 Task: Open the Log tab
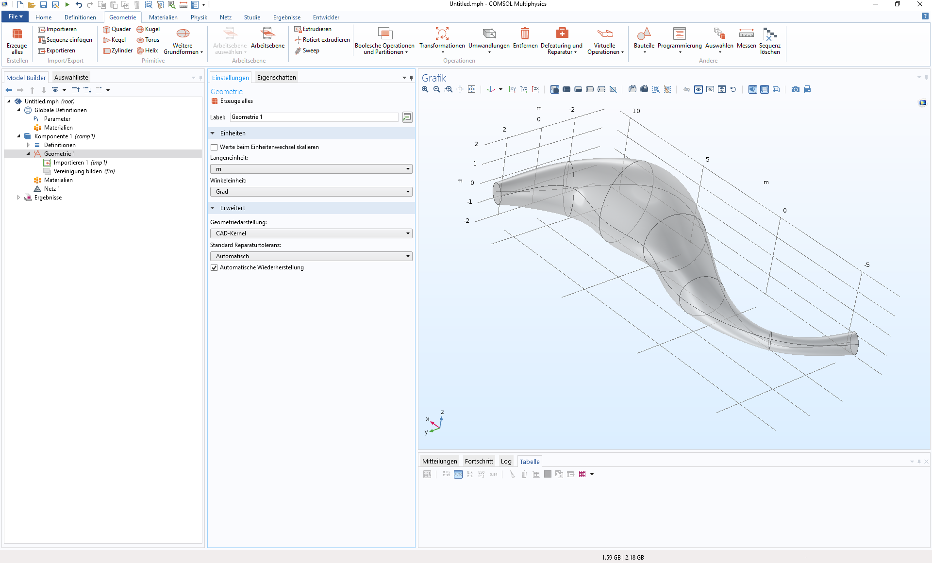[x=506, y=462]
